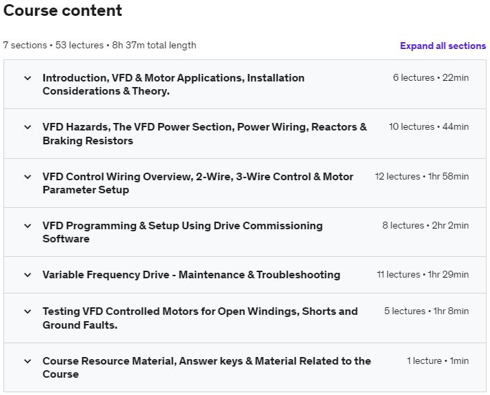This screenshot has width=490, height=395.
Task: Click the 8 lectures • 2hr 2min label
Action: [x=425, y=226]
